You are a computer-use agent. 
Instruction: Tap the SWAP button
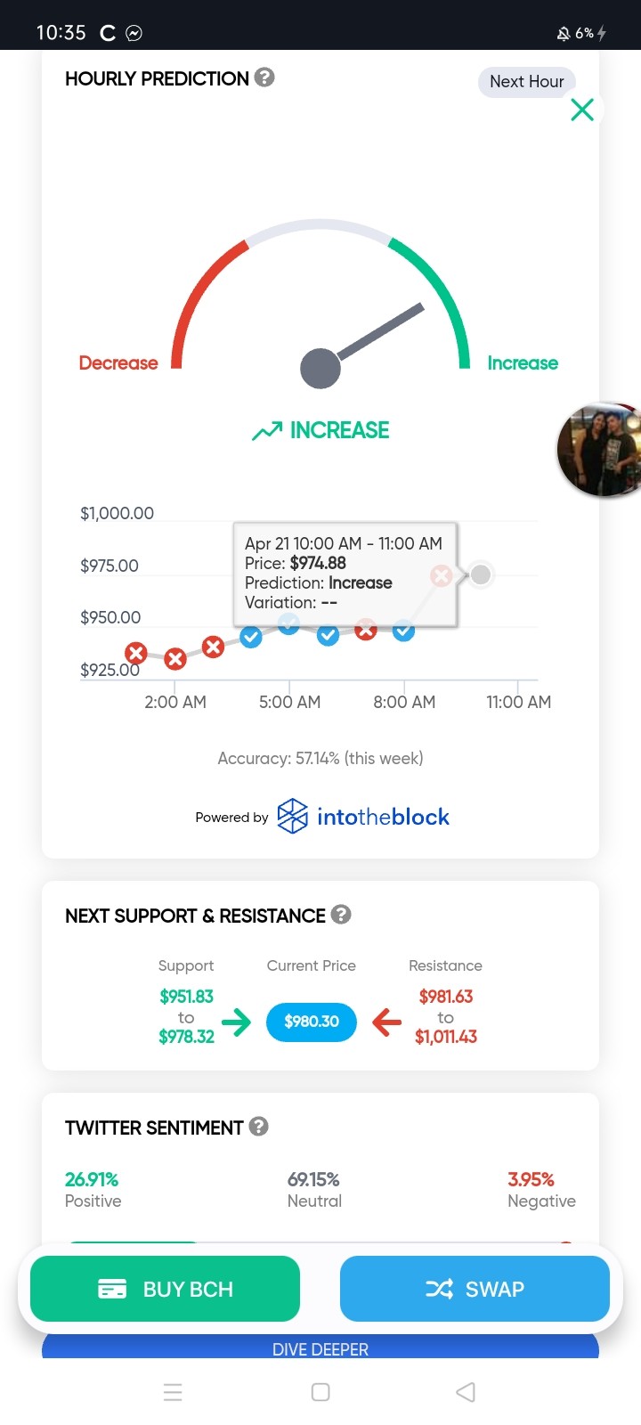pyautogui.click(x=475, y=1289)
